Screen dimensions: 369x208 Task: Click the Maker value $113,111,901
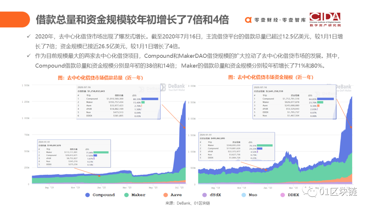71,152
